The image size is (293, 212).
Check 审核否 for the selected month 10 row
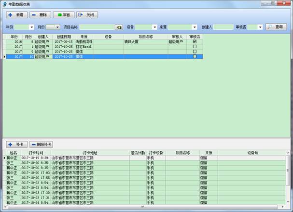click(195, 56)
